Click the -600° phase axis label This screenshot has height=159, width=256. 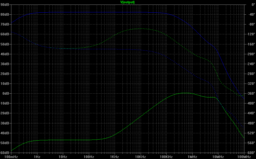[251, 153]
